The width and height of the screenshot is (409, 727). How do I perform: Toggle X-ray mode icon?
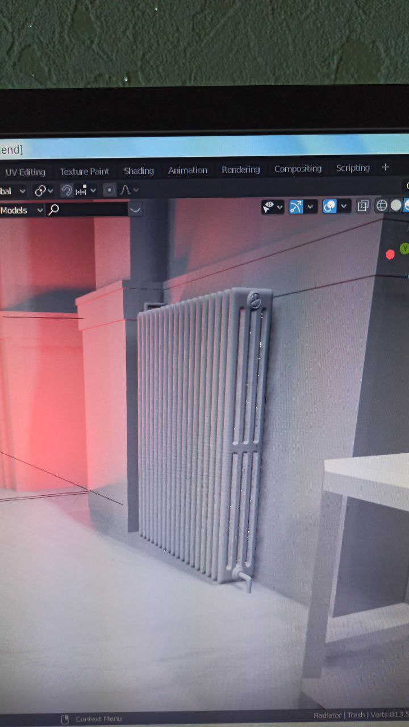point(363,206)
